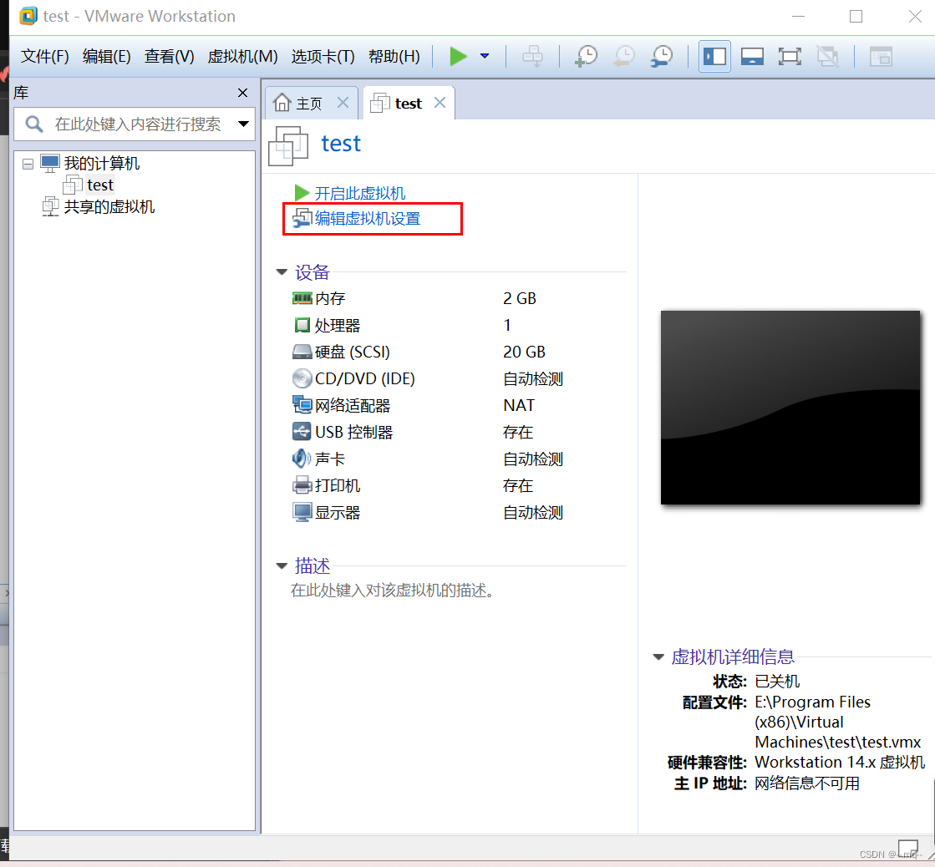Toggle the library sidebar view icon
This screenshot has width=935, height=867.
(714, 57)
